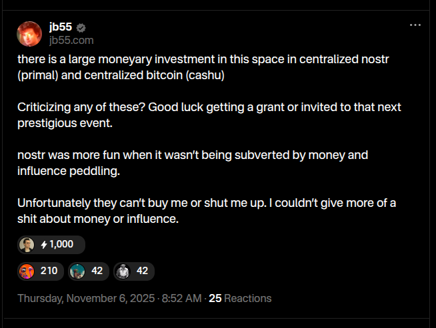Select the 42 count beside the grey avatar
This screenshot has height=328, width=436.
142,271
